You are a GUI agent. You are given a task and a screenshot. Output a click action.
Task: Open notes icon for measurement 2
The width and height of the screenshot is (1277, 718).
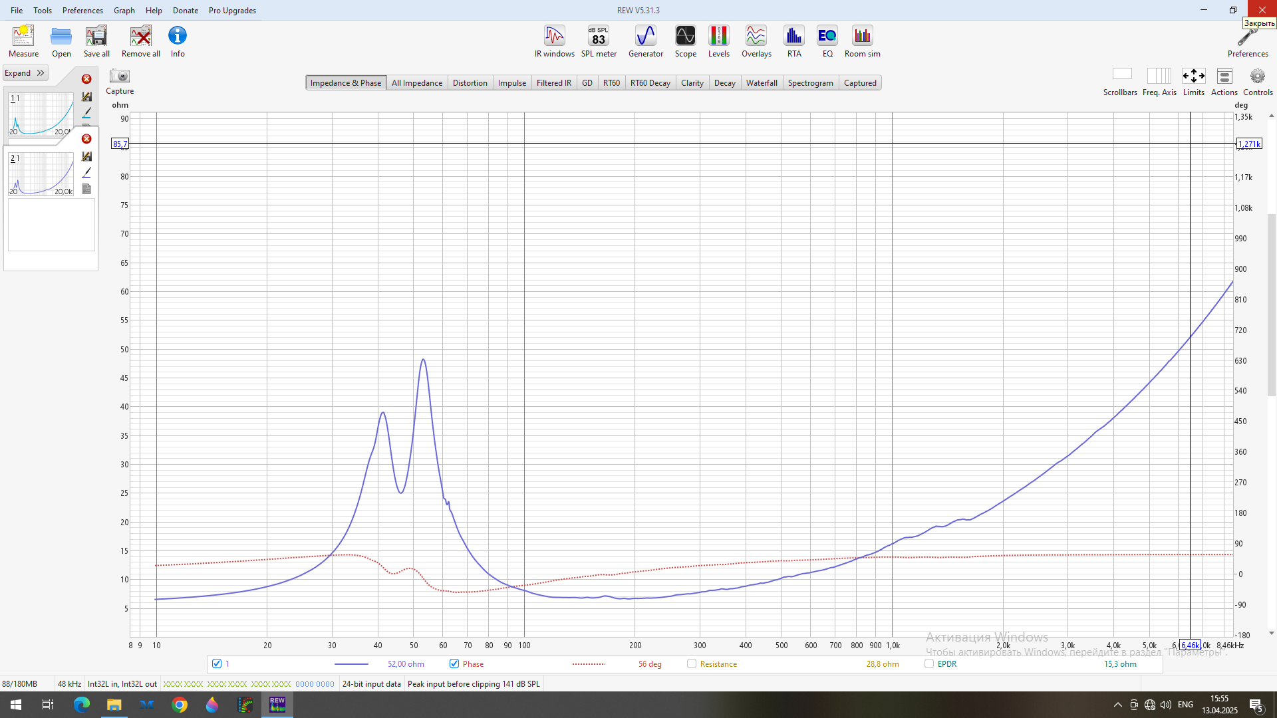tap(86, 189)
